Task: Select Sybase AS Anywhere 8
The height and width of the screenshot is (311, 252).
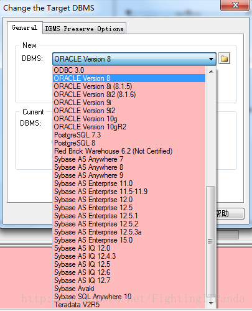Action: [129, 167]
